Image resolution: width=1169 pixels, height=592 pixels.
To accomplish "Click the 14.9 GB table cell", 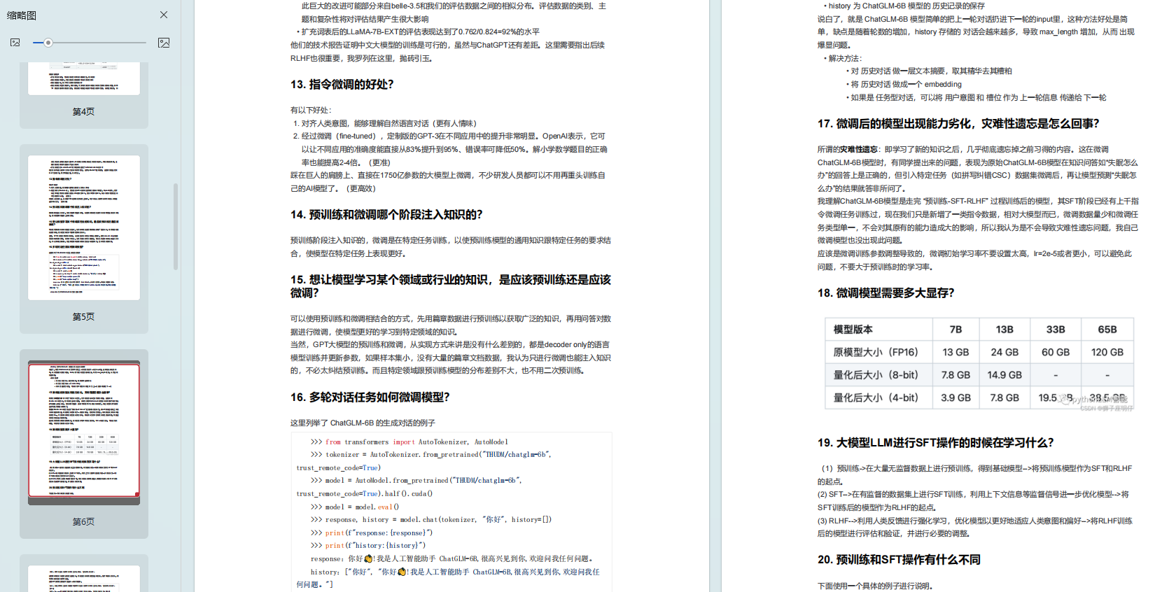I will point(1004,375).
